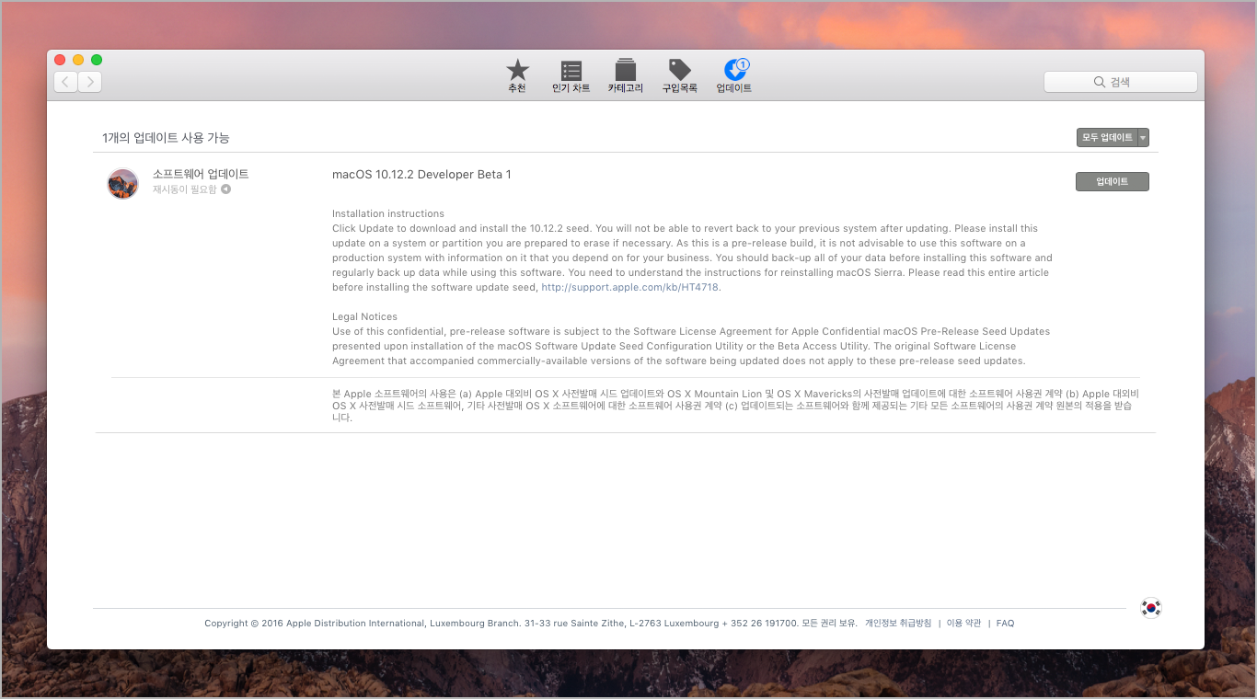Open the 추천 (Featured) star tab

tap(517, 75)
